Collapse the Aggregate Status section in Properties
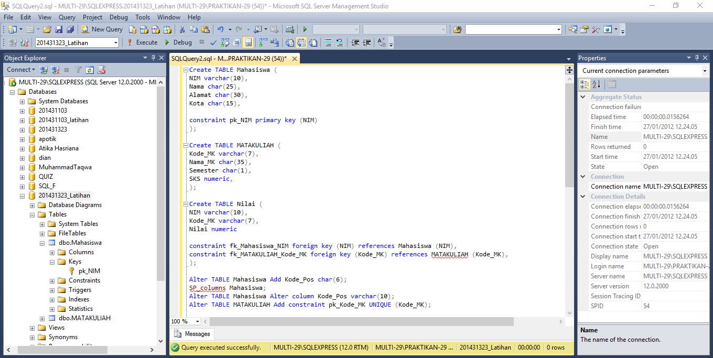 coord(582,96)
